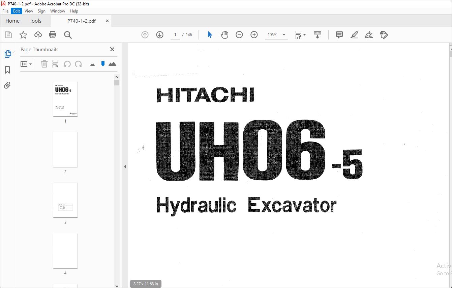Open the Fill & Sign tool
Image resolution: width=452 pixels, height=288 pixels.
(369, 35)
